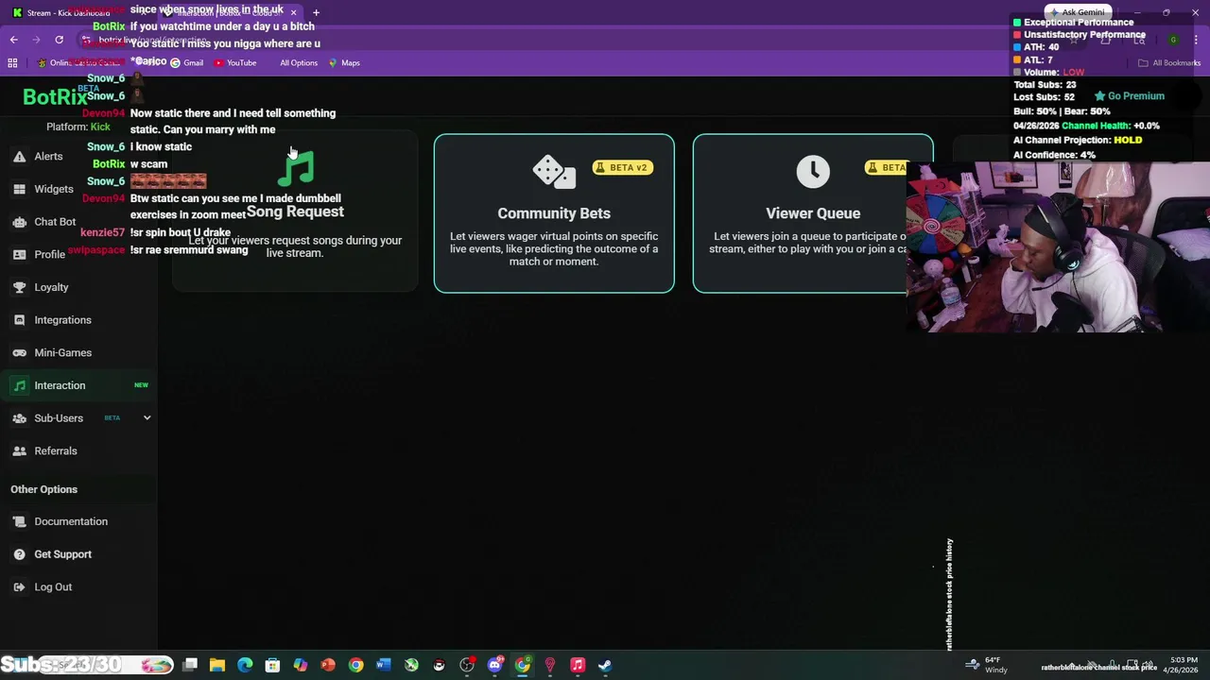Viewport: 1210px width, 680px height.
Task: Open Apple Music from the taskbar
Action: click(x=578, y=665)
